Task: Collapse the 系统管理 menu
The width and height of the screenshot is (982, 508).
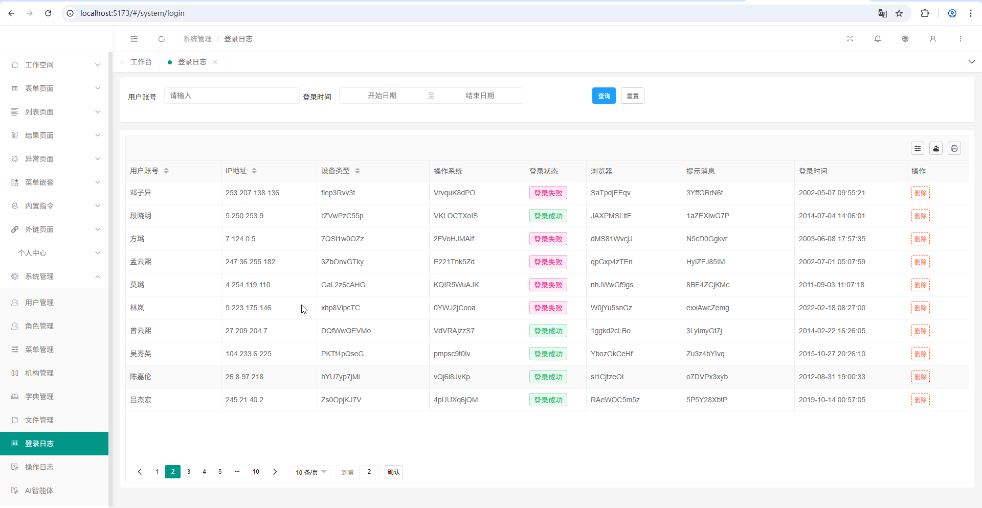Action: point(54,276)
